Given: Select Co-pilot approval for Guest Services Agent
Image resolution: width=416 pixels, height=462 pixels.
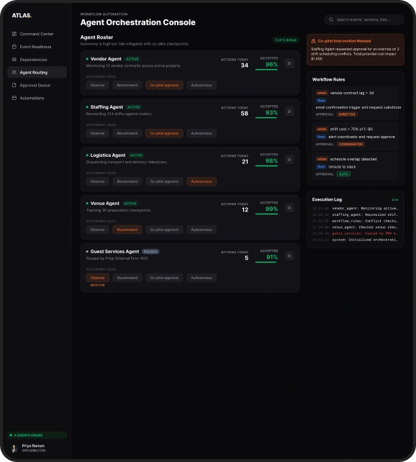Looking at the screenshot, I should tap(164, 278).
